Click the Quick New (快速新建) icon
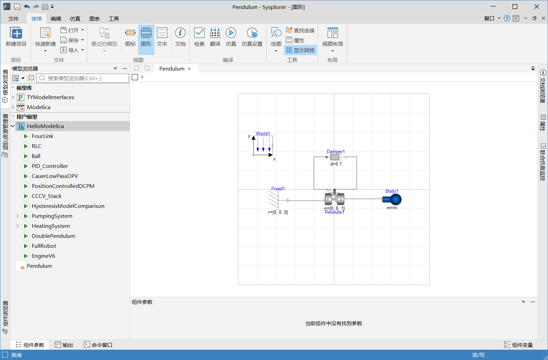Viewport: 548px width, 360px height. point(45,33)
